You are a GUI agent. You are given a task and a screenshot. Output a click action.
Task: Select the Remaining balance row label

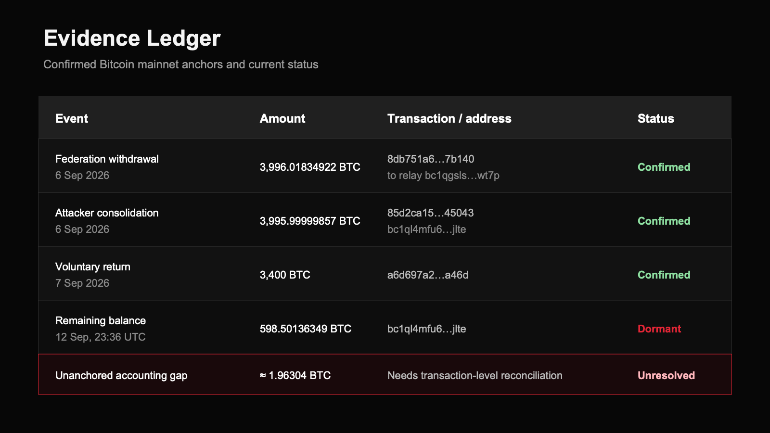pos(101,320)
